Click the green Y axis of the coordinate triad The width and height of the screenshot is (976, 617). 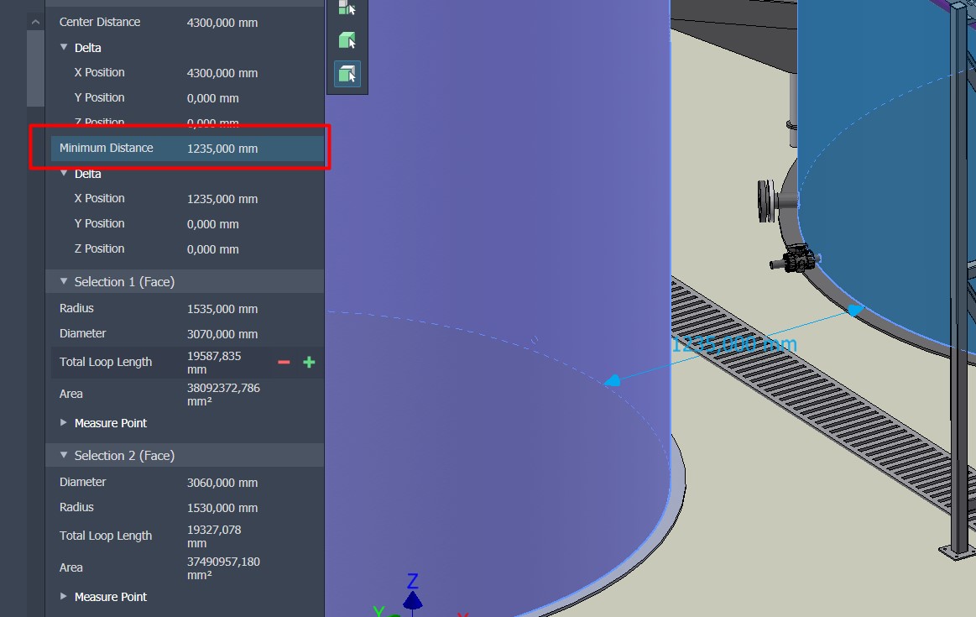(379, 611)
